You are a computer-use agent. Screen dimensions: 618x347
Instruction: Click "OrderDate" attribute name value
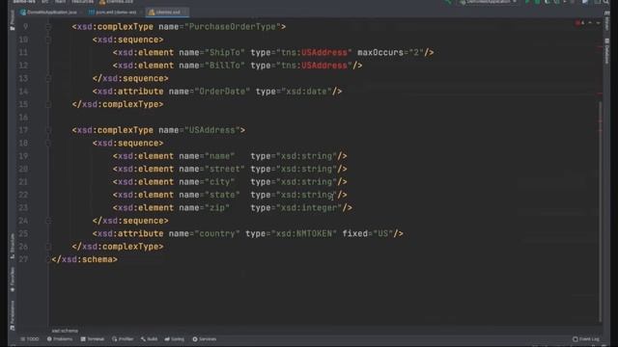coord(222,92)
